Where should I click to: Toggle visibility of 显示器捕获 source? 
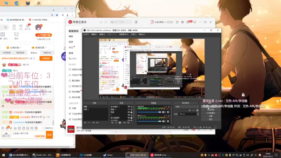click(x=129, y=118)
